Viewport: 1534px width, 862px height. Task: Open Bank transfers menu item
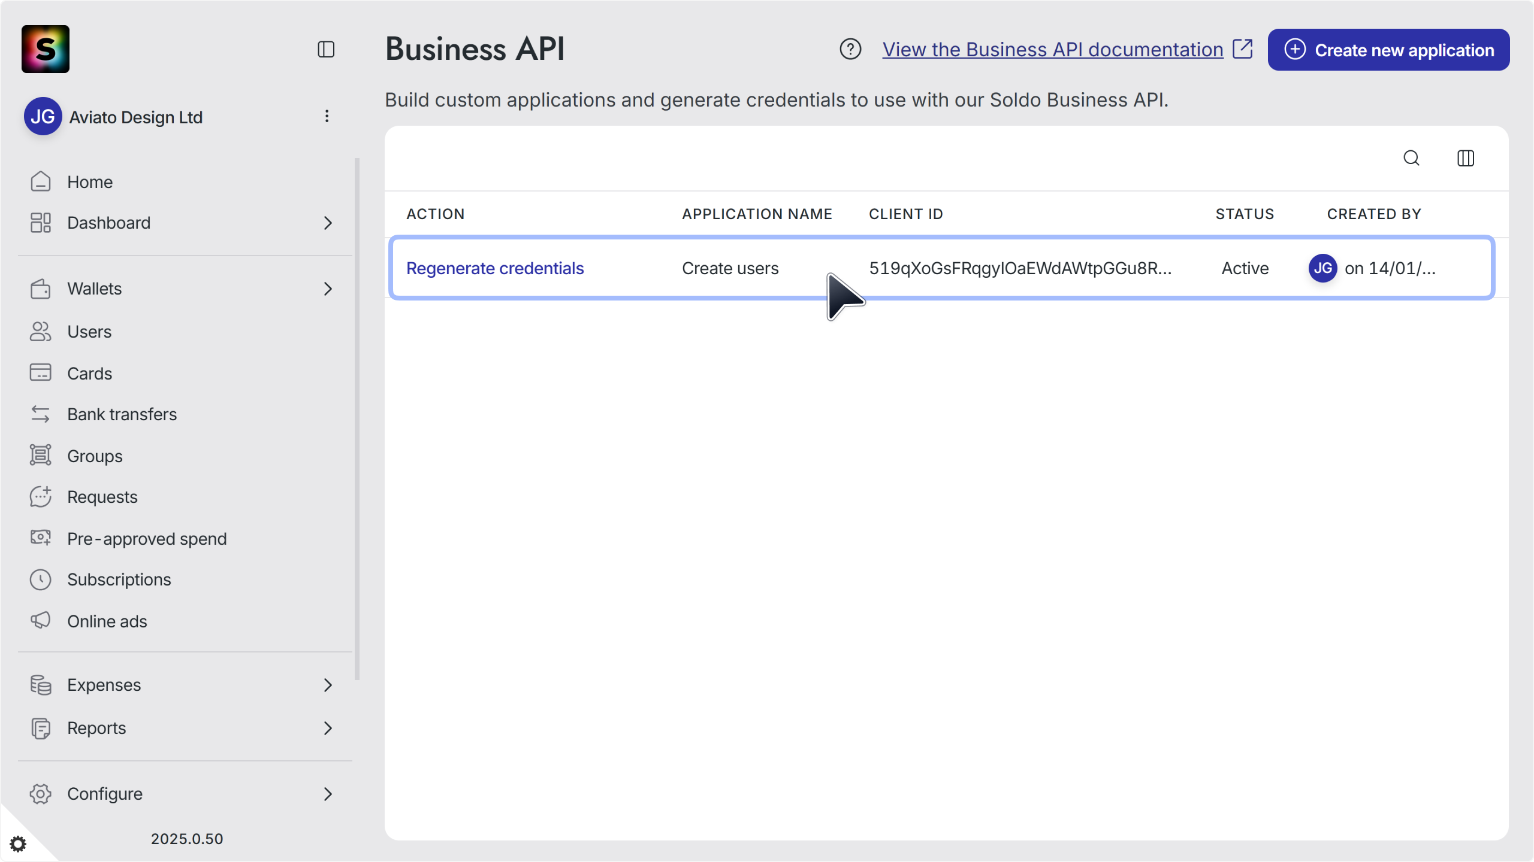[x=122, y=414]
